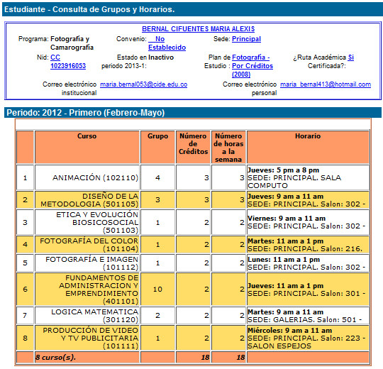Click the No Establecido convenio link
This screenshot has width=383, height=369.
(x=167, y=43)
